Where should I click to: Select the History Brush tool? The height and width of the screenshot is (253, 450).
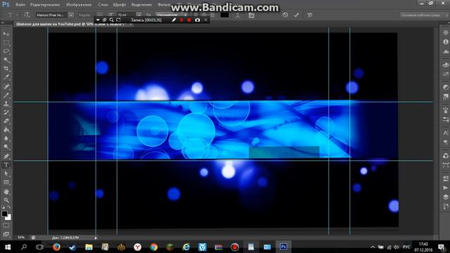(x=6, y=112)
